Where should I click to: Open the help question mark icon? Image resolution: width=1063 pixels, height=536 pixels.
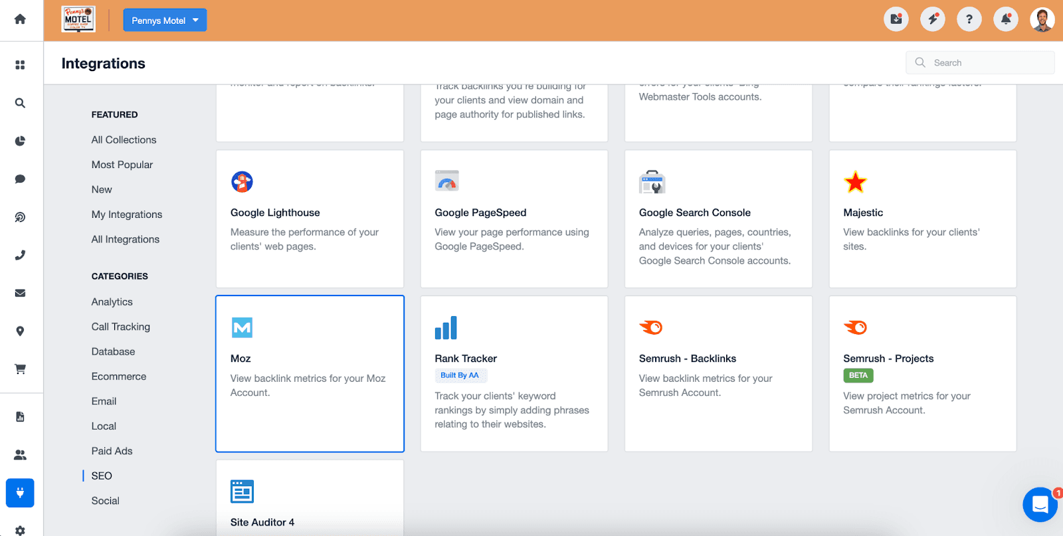(969, 19)
